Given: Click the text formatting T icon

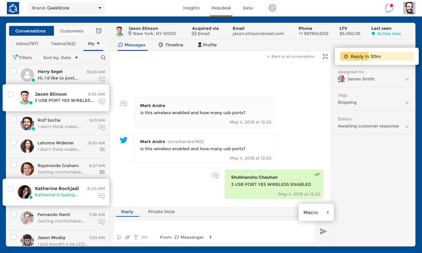Looking at the screenshot, I should [136, 237].
